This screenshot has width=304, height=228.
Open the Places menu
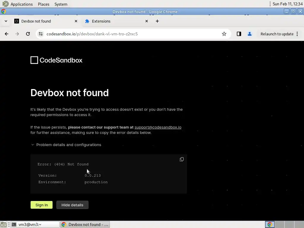pos(44,4)
